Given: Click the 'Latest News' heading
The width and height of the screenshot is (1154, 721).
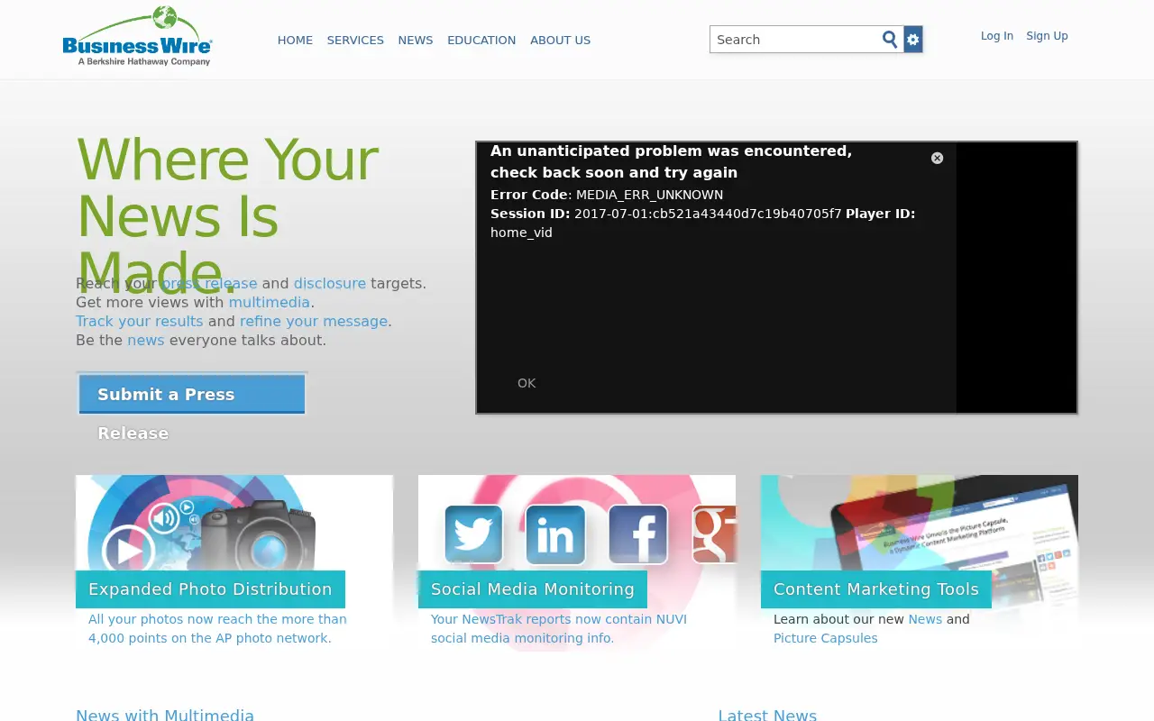Looking at the screenshot, I should (767, 716).
